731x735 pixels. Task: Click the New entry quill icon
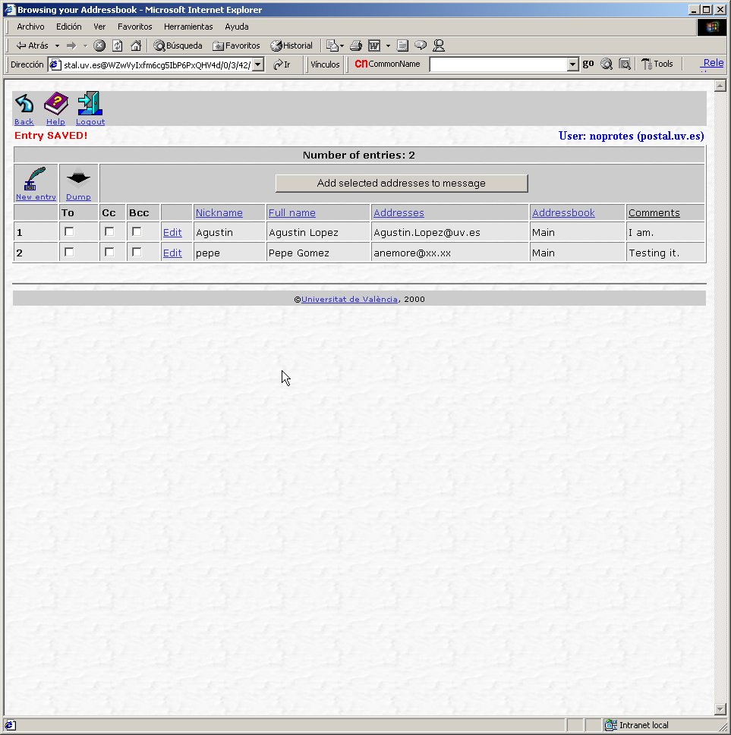(x=35, y=178)
